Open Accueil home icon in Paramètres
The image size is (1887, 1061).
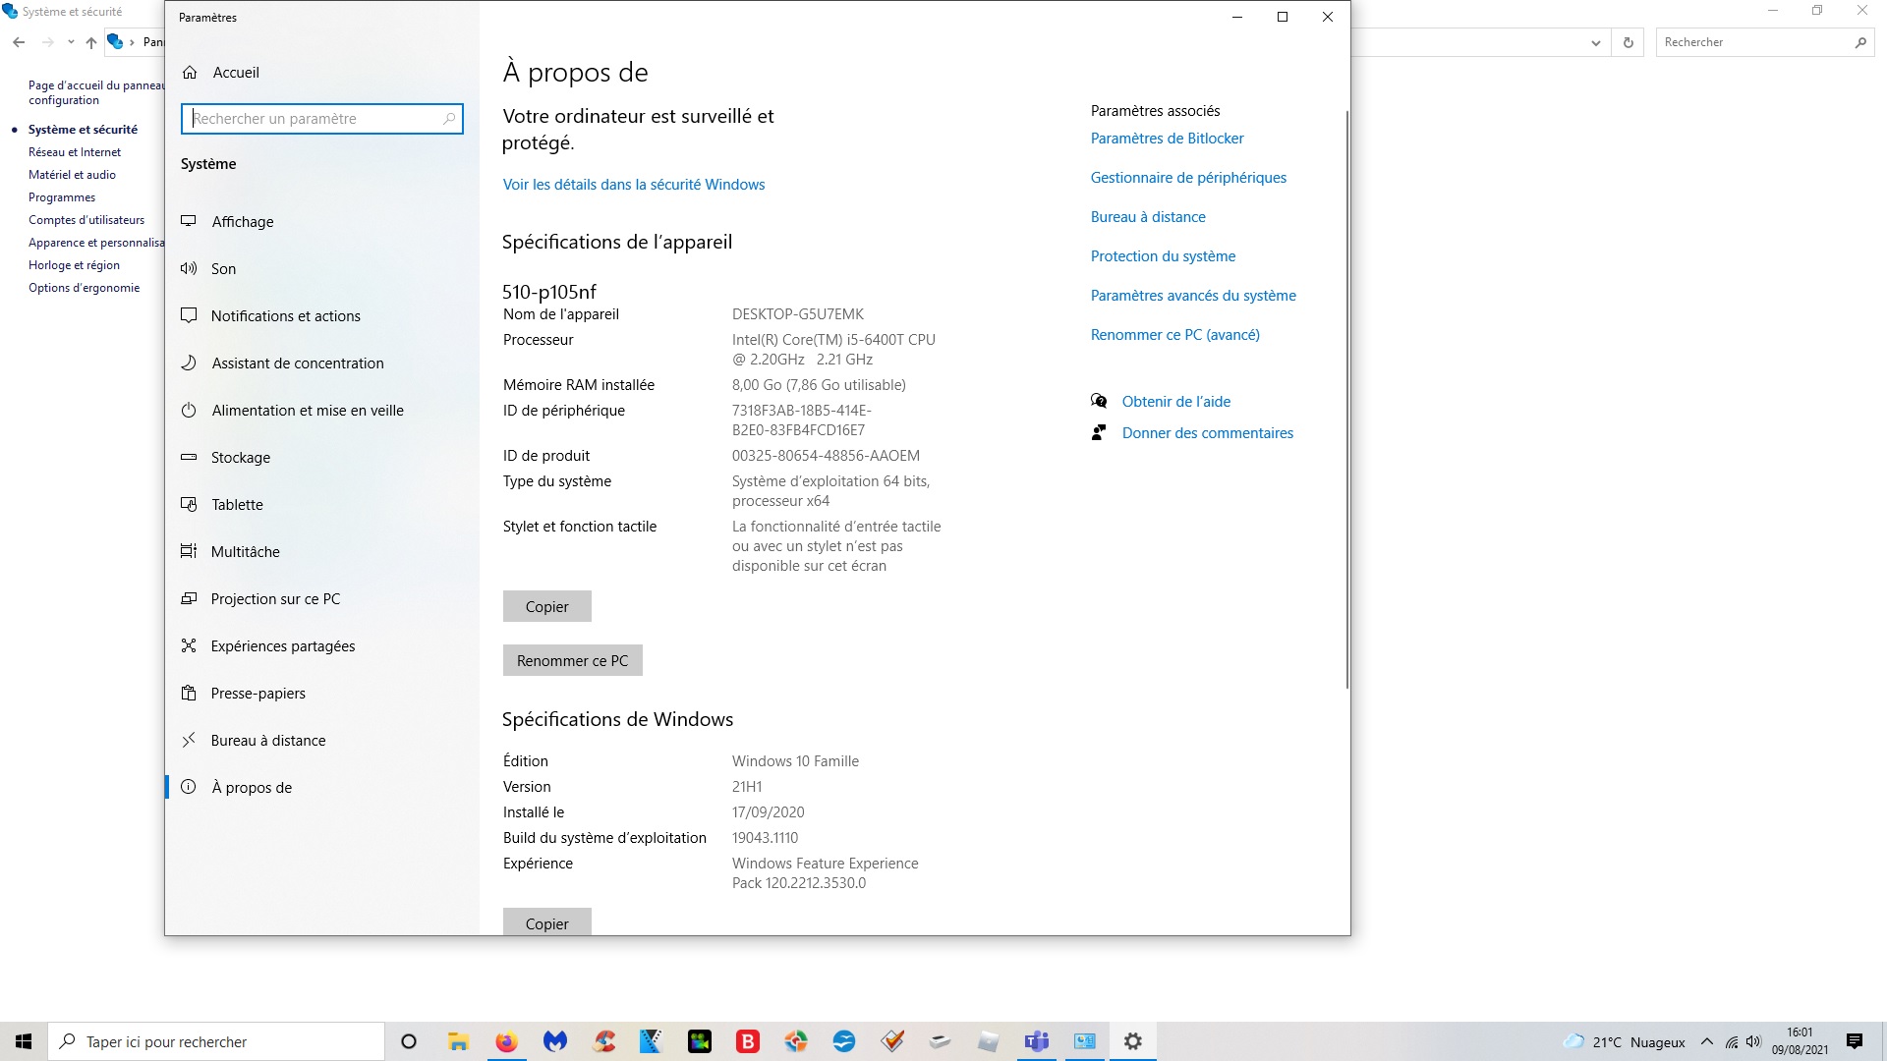pyautogui.click(x=190, y=73)
